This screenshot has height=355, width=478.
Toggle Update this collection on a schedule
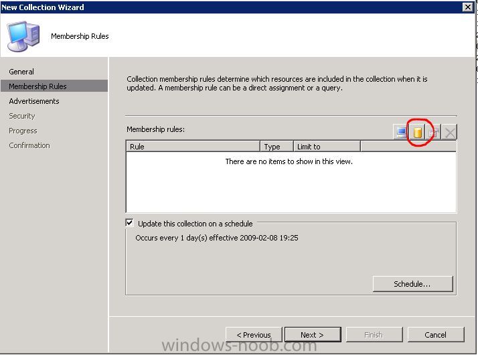130,223
